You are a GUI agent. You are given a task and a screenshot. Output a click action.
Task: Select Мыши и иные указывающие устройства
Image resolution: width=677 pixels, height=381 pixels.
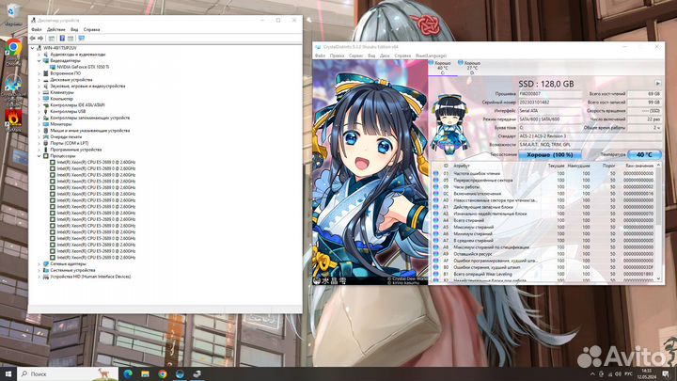(x=90, y=131)
